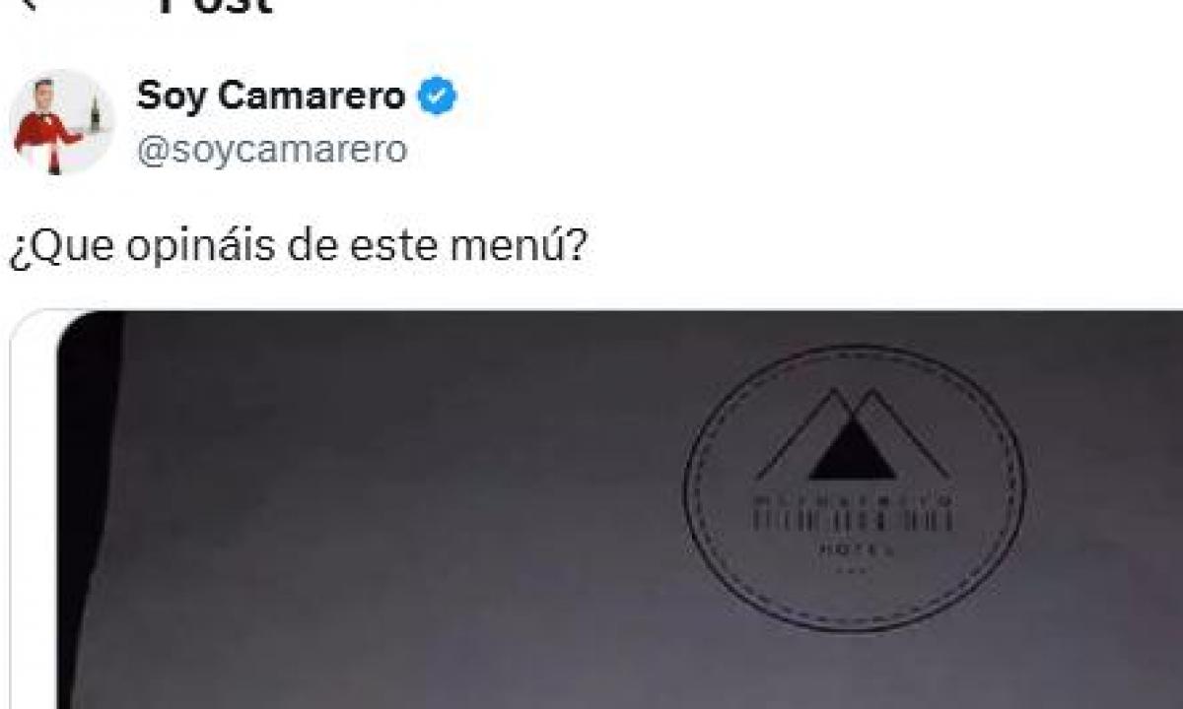Screen dimensions: 1183x709
Task: Click the verified blue checkmark badge
Action: pyautogui.click(x=437, y=97)
